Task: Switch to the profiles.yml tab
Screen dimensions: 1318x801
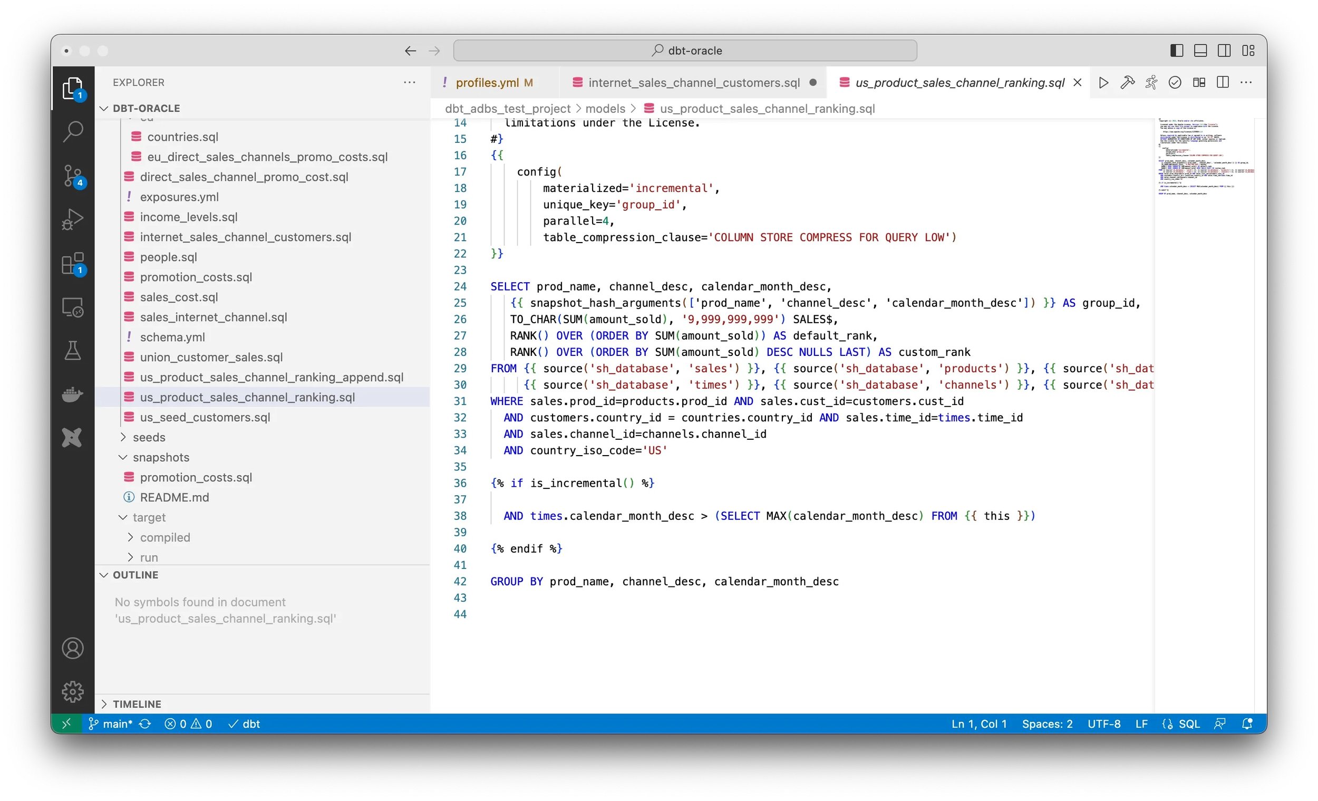Action: [487, 82]
